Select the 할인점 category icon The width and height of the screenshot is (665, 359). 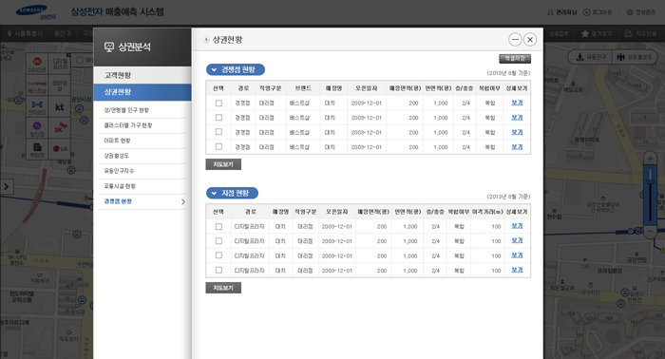click(x=37, y=128)
